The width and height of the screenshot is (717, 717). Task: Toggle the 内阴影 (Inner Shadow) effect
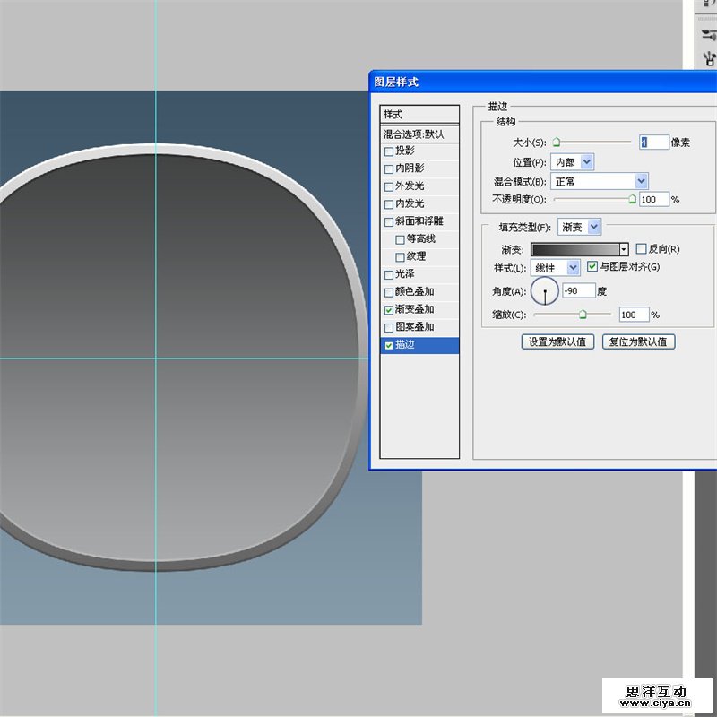coord(388,169)
